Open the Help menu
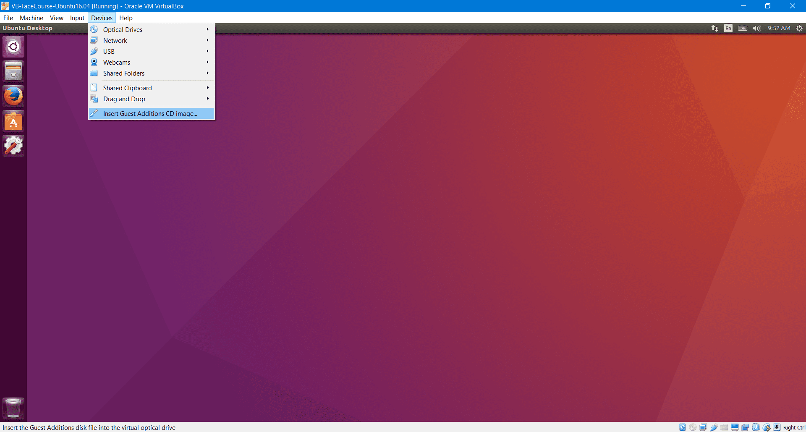The width and height of the screenshot is (806, 432). point(126,18)
